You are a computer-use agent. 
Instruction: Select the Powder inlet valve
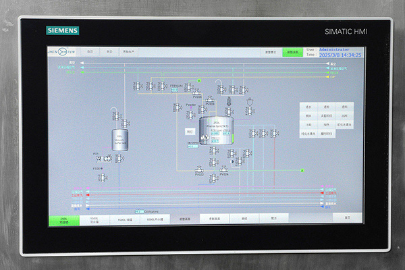pyautogui.click(x=190, y=114)
